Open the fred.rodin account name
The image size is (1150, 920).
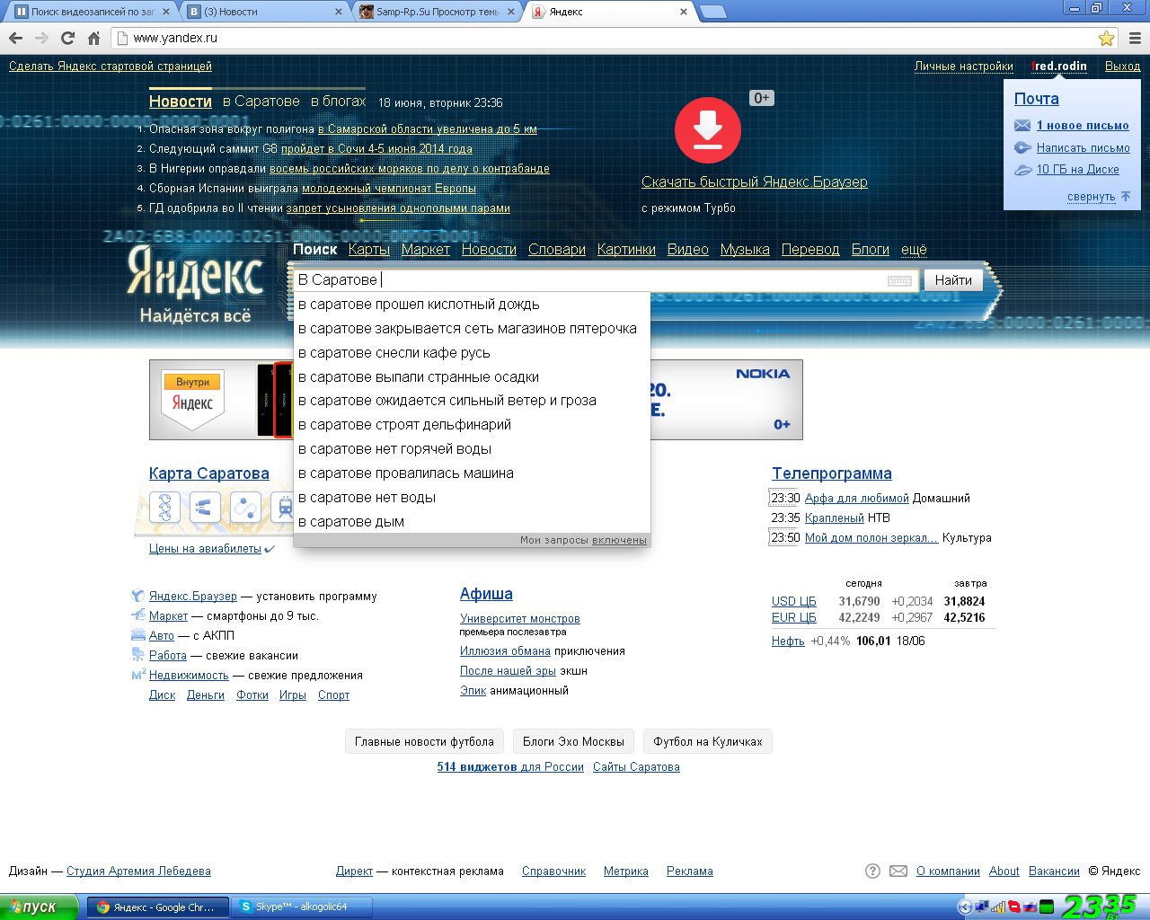tap(1059, 66)
